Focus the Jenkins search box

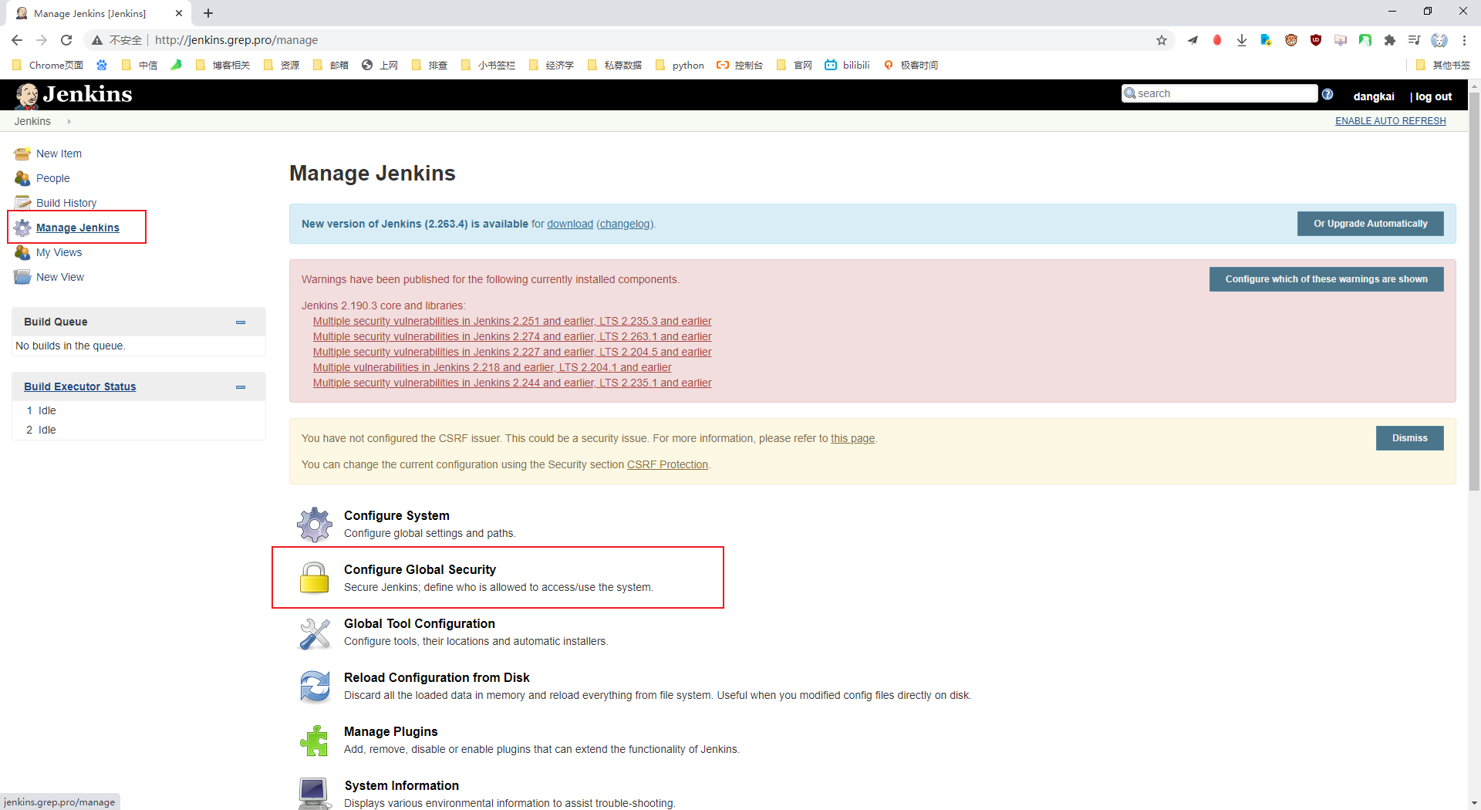(x=1220, y=93)
